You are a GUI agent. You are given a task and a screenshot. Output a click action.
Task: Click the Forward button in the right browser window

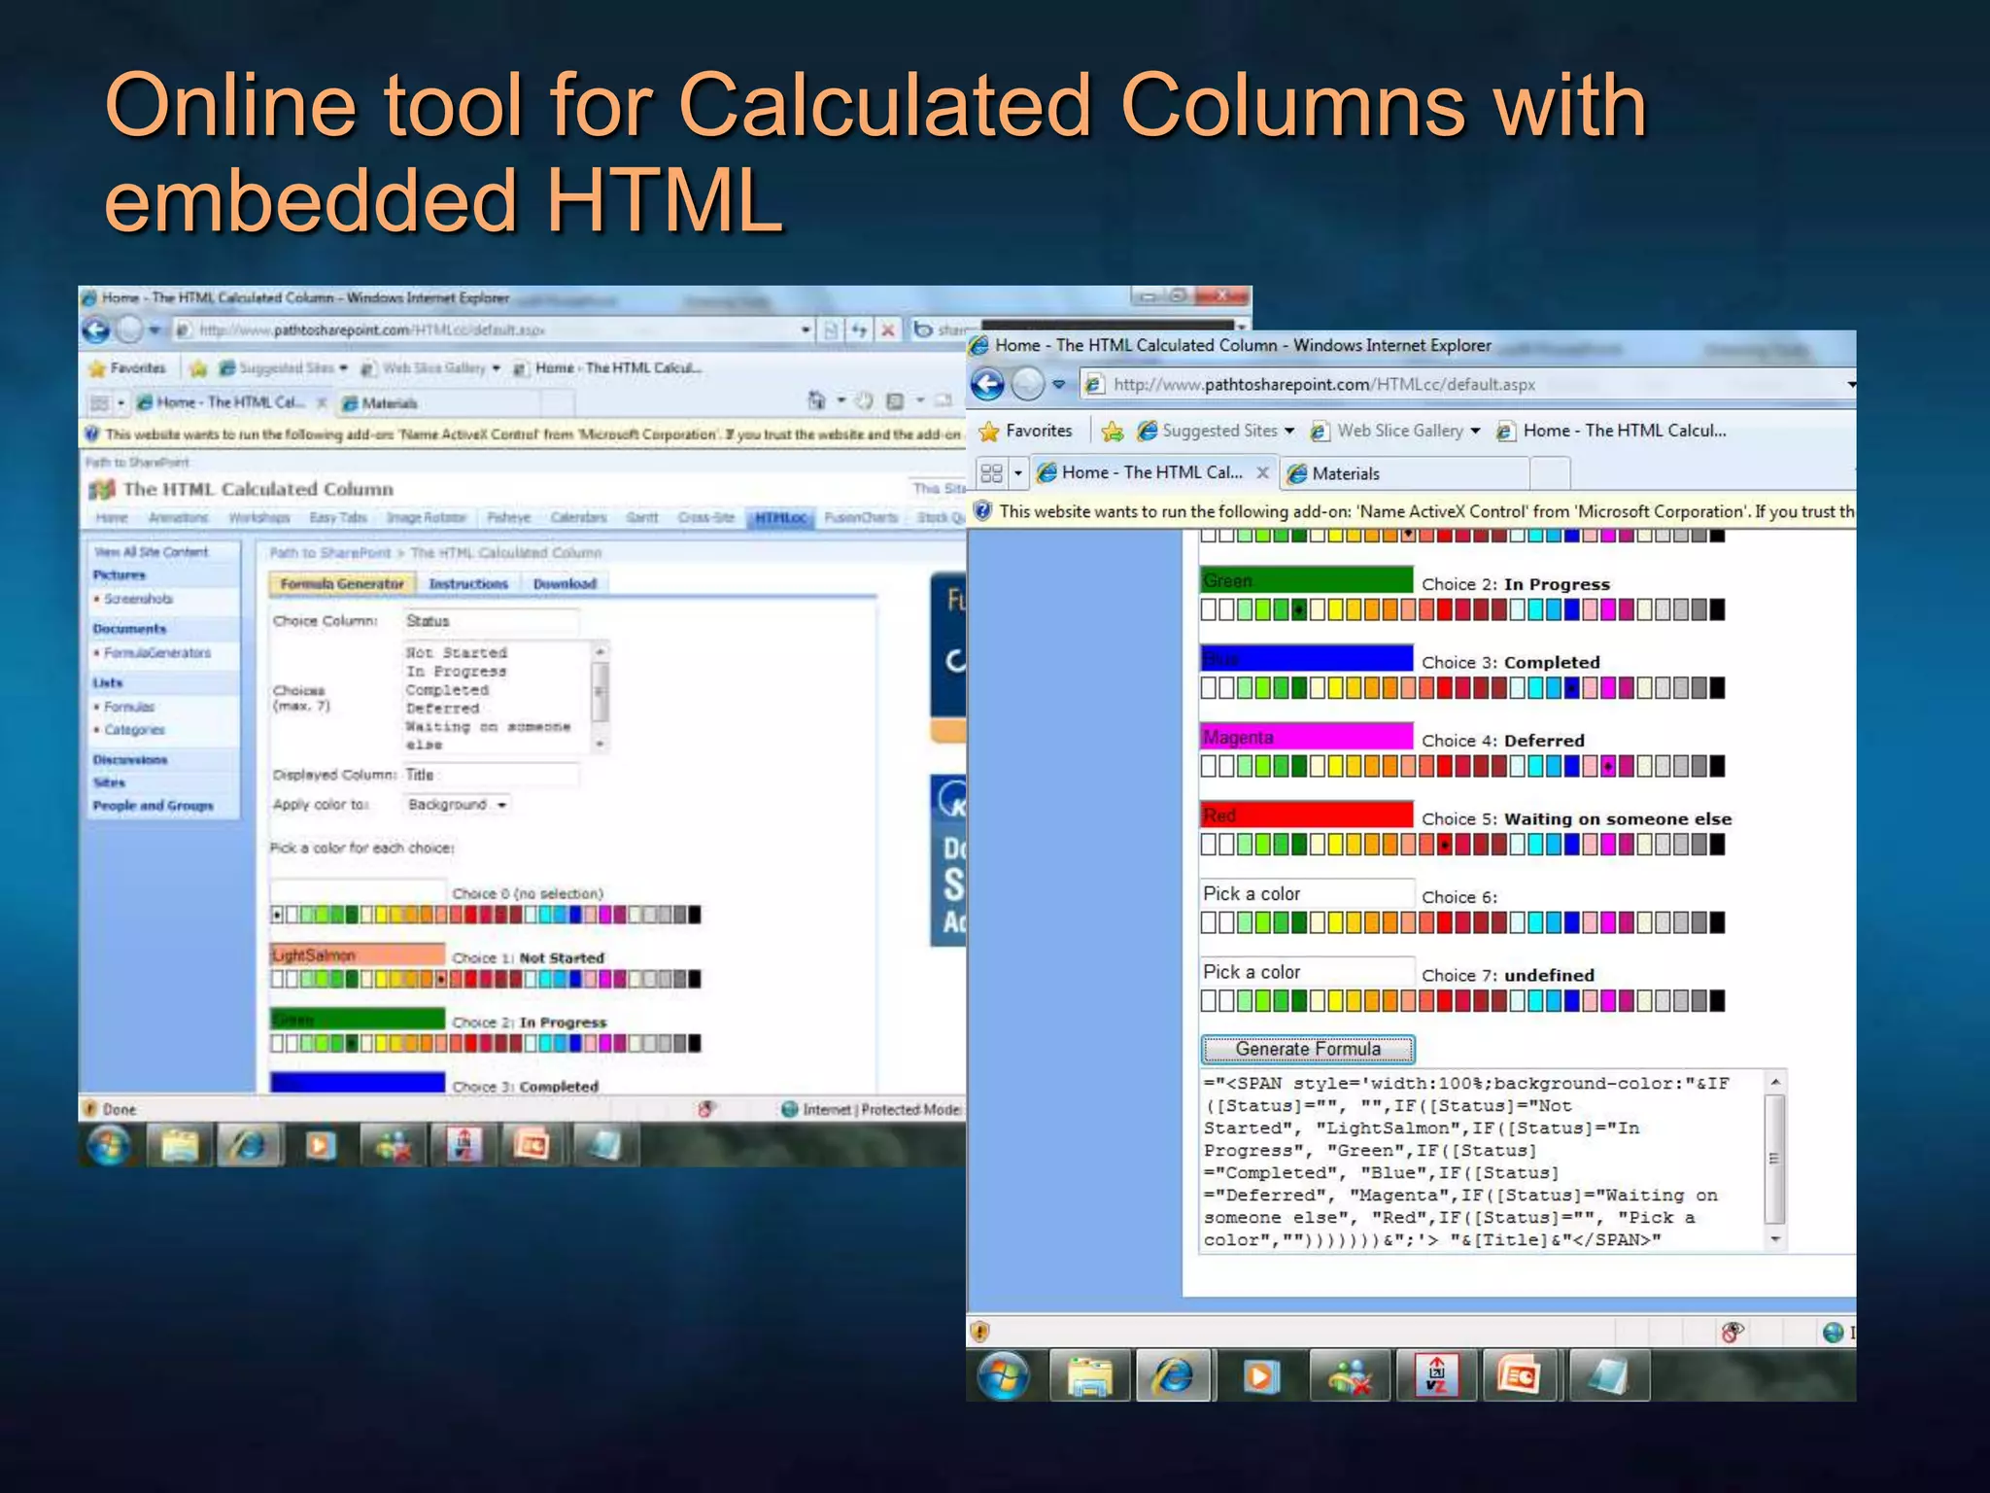coord(1028,385)
